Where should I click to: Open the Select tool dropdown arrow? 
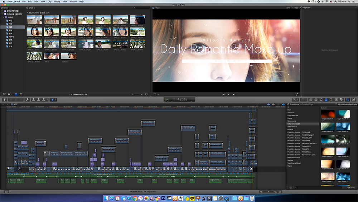coord(55,99)
